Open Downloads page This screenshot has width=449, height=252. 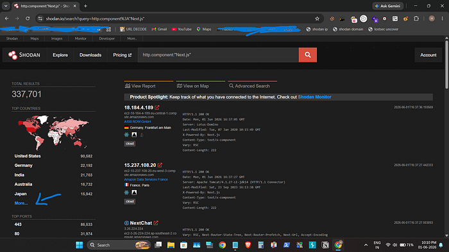[x=90, y=55]
